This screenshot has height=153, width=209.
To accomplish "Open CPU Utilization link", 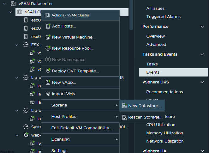I will pos(161,125).
